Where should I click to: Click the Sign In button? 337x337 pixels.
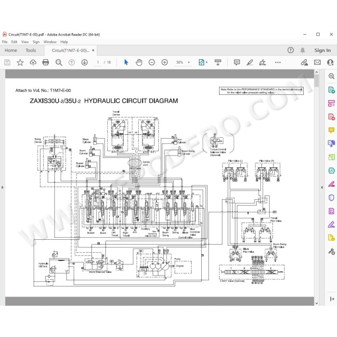tap(323, 50)
